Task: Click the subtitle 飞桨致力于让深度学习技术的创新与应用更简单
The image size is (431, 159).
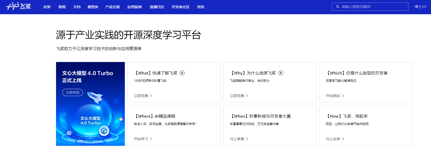Action: (99, 49)
